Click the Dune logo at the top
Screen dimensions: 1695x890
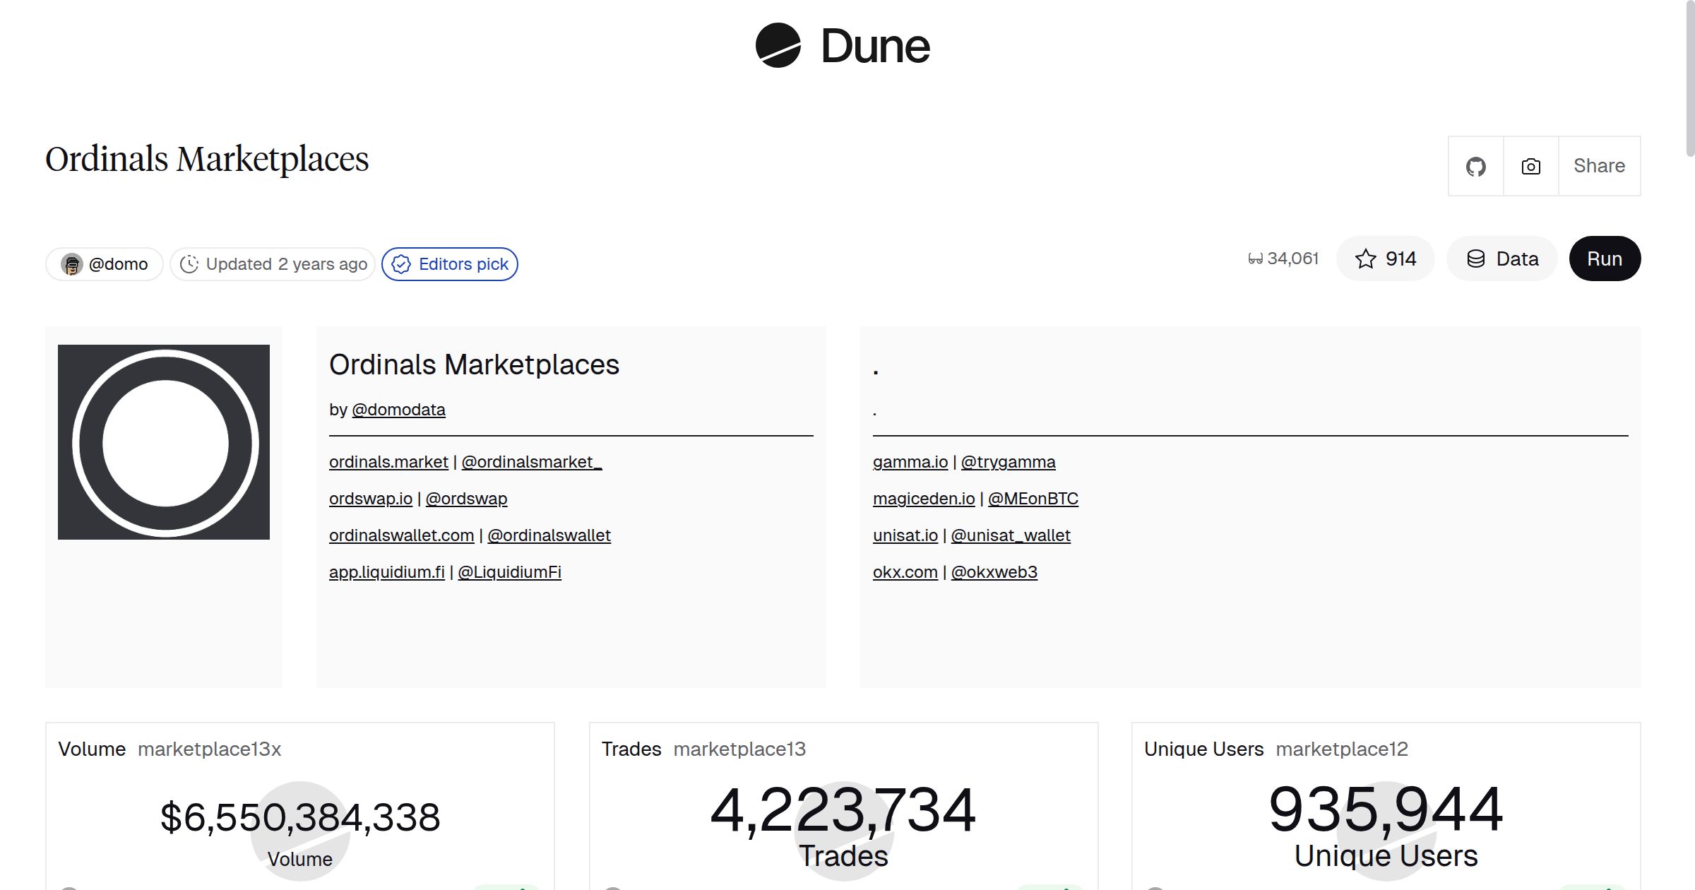coord(843,47)
